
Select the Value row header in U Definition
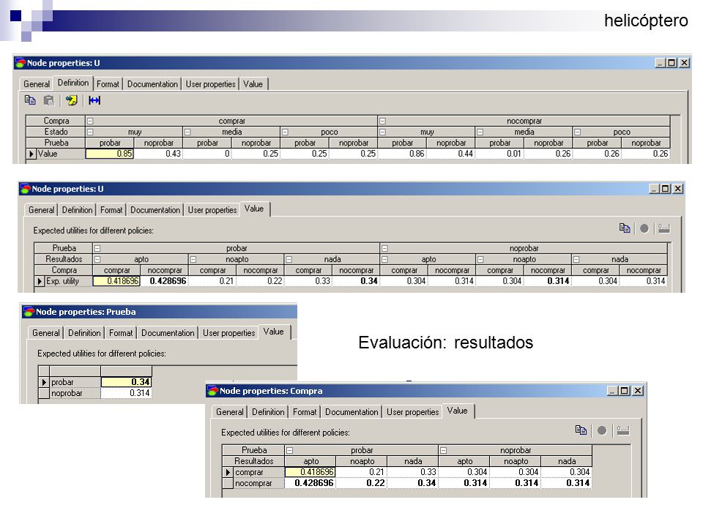tap(56, 154)
